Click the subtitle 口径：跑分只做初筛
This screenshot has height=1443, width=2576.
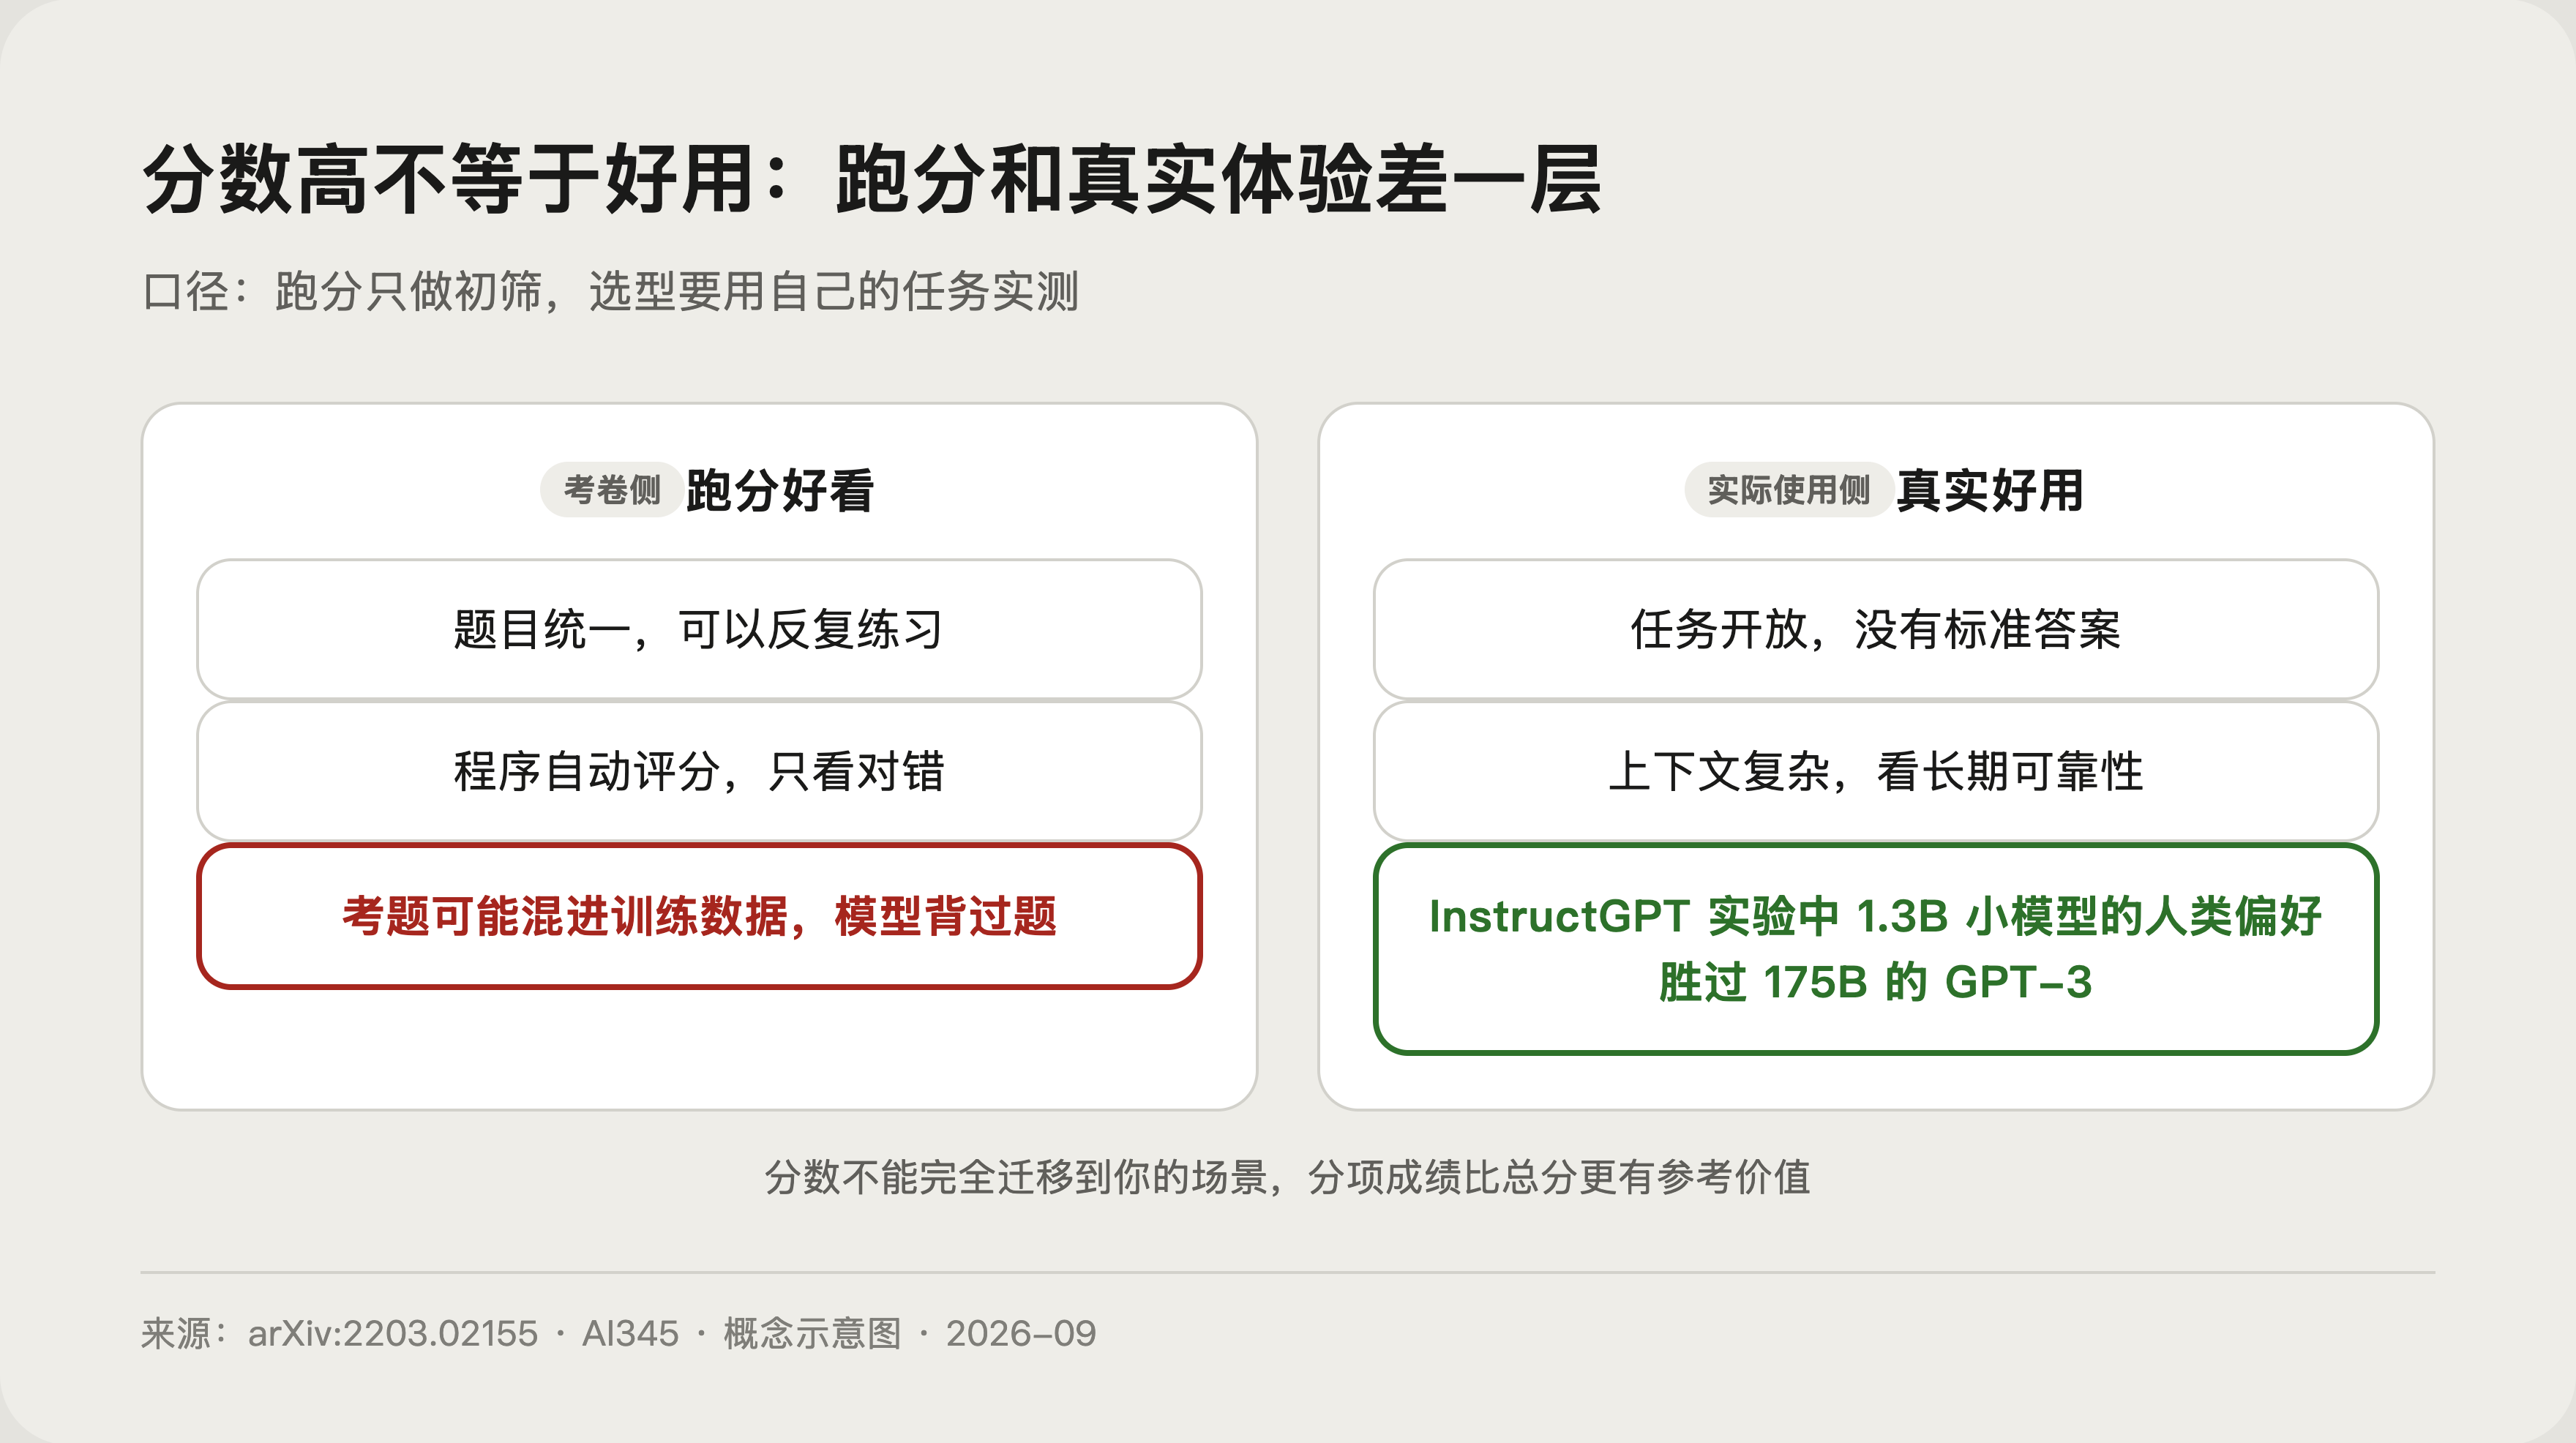click(x=610, y=292)
